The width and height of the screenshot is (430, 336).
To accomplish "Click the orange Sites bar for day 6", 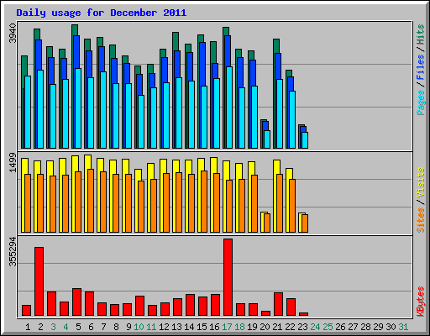I will [91, 201].
